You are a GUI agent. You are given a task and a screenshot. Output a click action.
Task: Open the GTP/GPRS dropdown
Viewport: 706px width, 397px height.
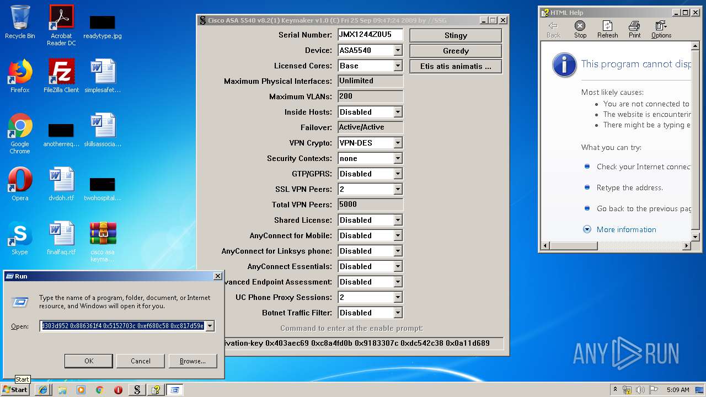398,174
